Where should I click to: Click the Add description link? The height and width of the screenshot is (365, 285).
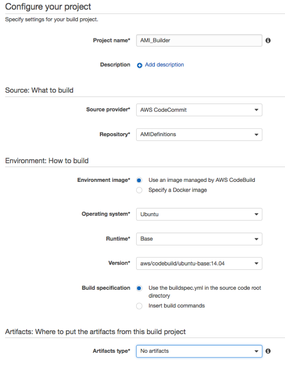[x=164, y=64]
